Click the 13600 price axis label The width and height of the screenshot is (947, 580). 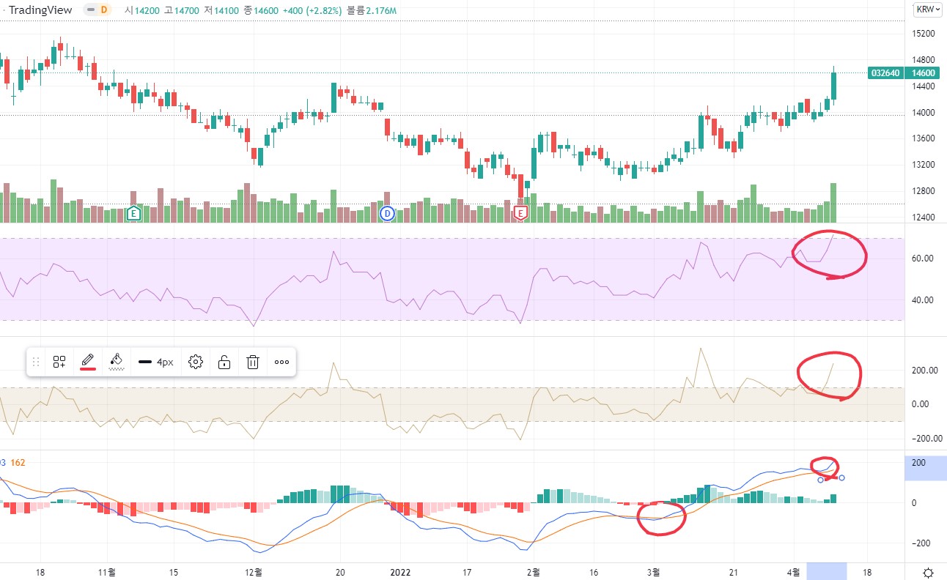coord(923,139)
